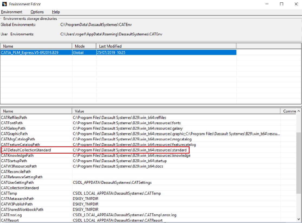Open the Help menu
This screenshot has height=223, width=302.
pyautogui.click(x=56, y=12)
